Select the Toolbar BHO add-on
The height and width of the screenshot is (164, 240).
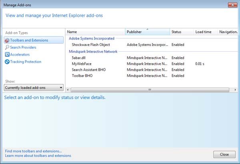point(82,76)
